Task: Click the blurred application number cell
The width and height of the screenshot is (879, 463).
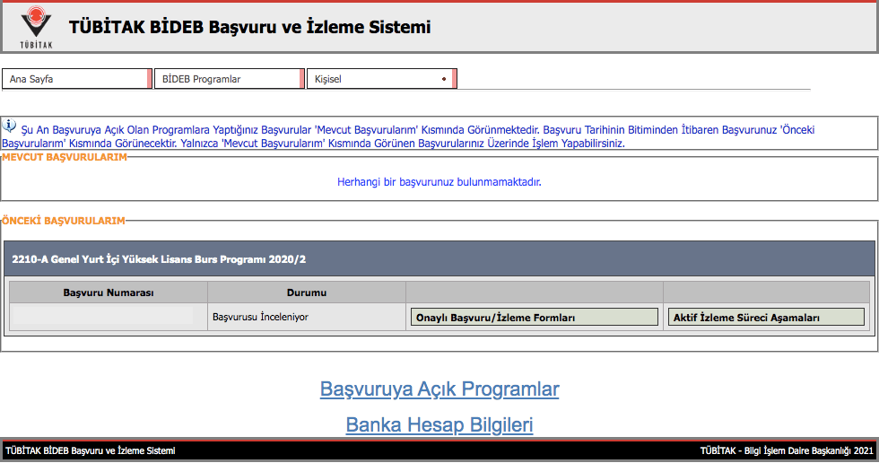Action: pyautogui.click(x=103, y=316)
